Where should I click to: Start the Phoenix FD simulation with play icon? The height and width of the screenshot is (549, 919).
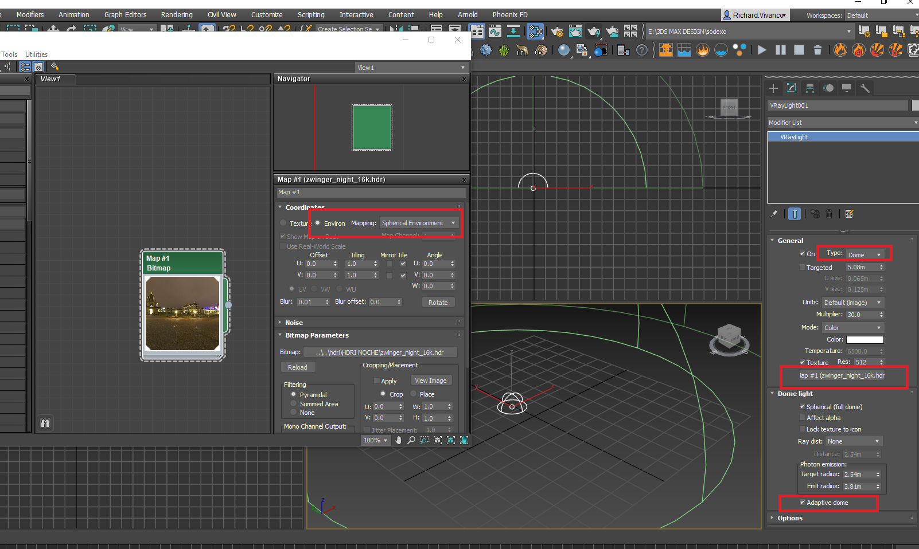(x=762, y=50)
